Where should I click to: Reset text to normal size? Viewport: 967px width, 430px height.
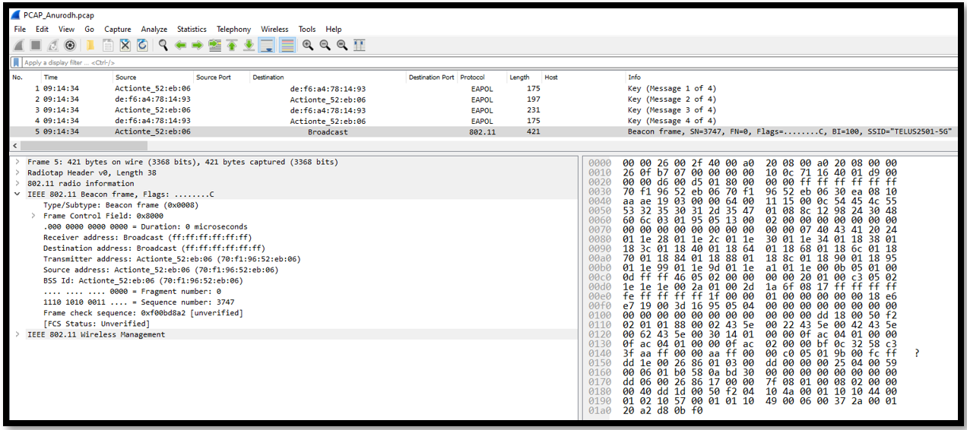point(342,46)
